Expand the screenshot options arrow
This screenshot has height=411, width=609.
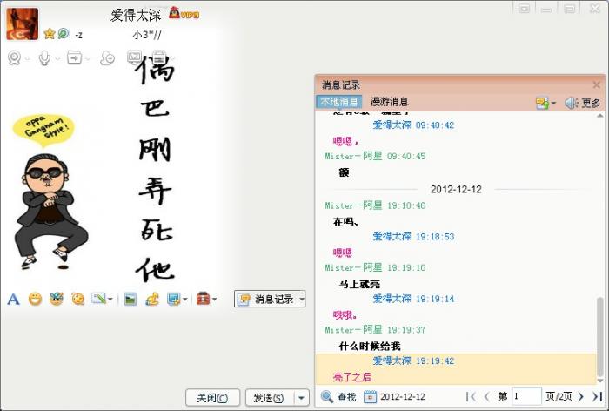pos(185,299)
